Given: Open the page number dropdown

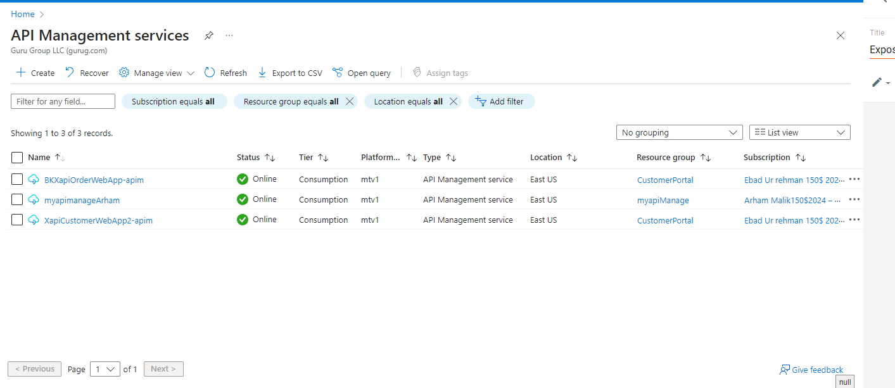Looking at the screenshot, I should 105,369.
